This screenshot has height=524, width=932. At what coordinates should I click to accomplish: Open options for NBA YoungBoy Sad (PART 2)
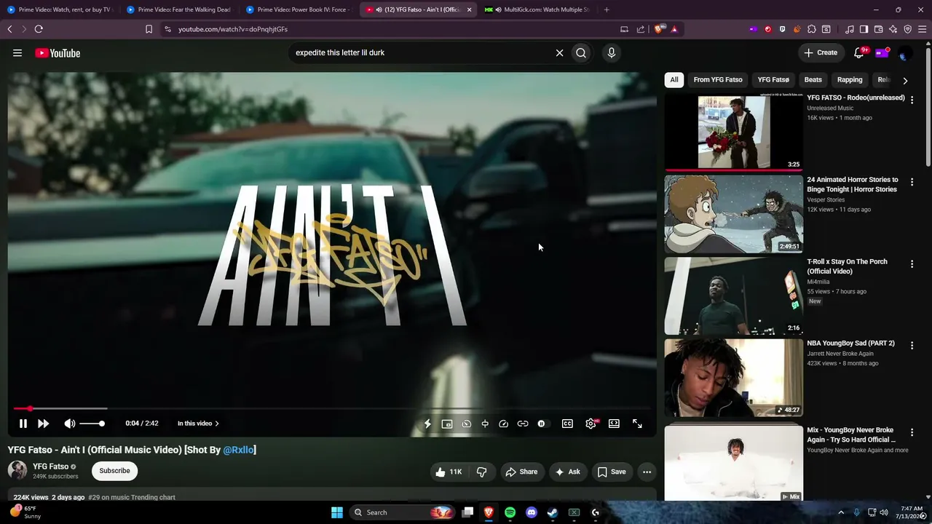(x=912, y=346)
